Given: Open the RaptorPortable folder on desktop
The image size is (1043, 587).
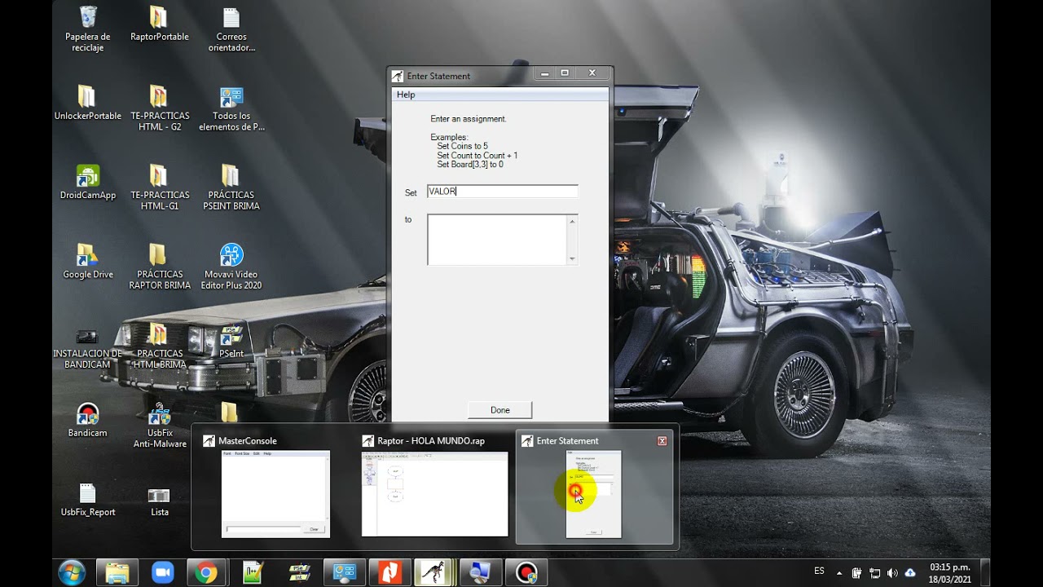Looking at the screenshot, I should [159, 24].
